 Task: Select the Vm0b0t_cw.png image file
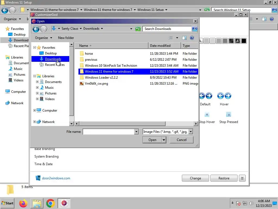96,84
